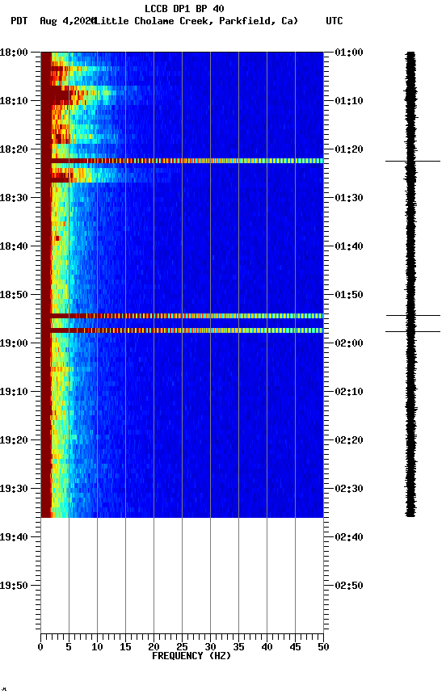Click the seismogram spike marker near 01:22 UTC

413,161
